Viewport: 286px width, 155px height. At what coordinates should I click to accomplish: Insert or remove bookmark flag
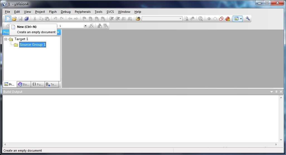click(84, 19)
